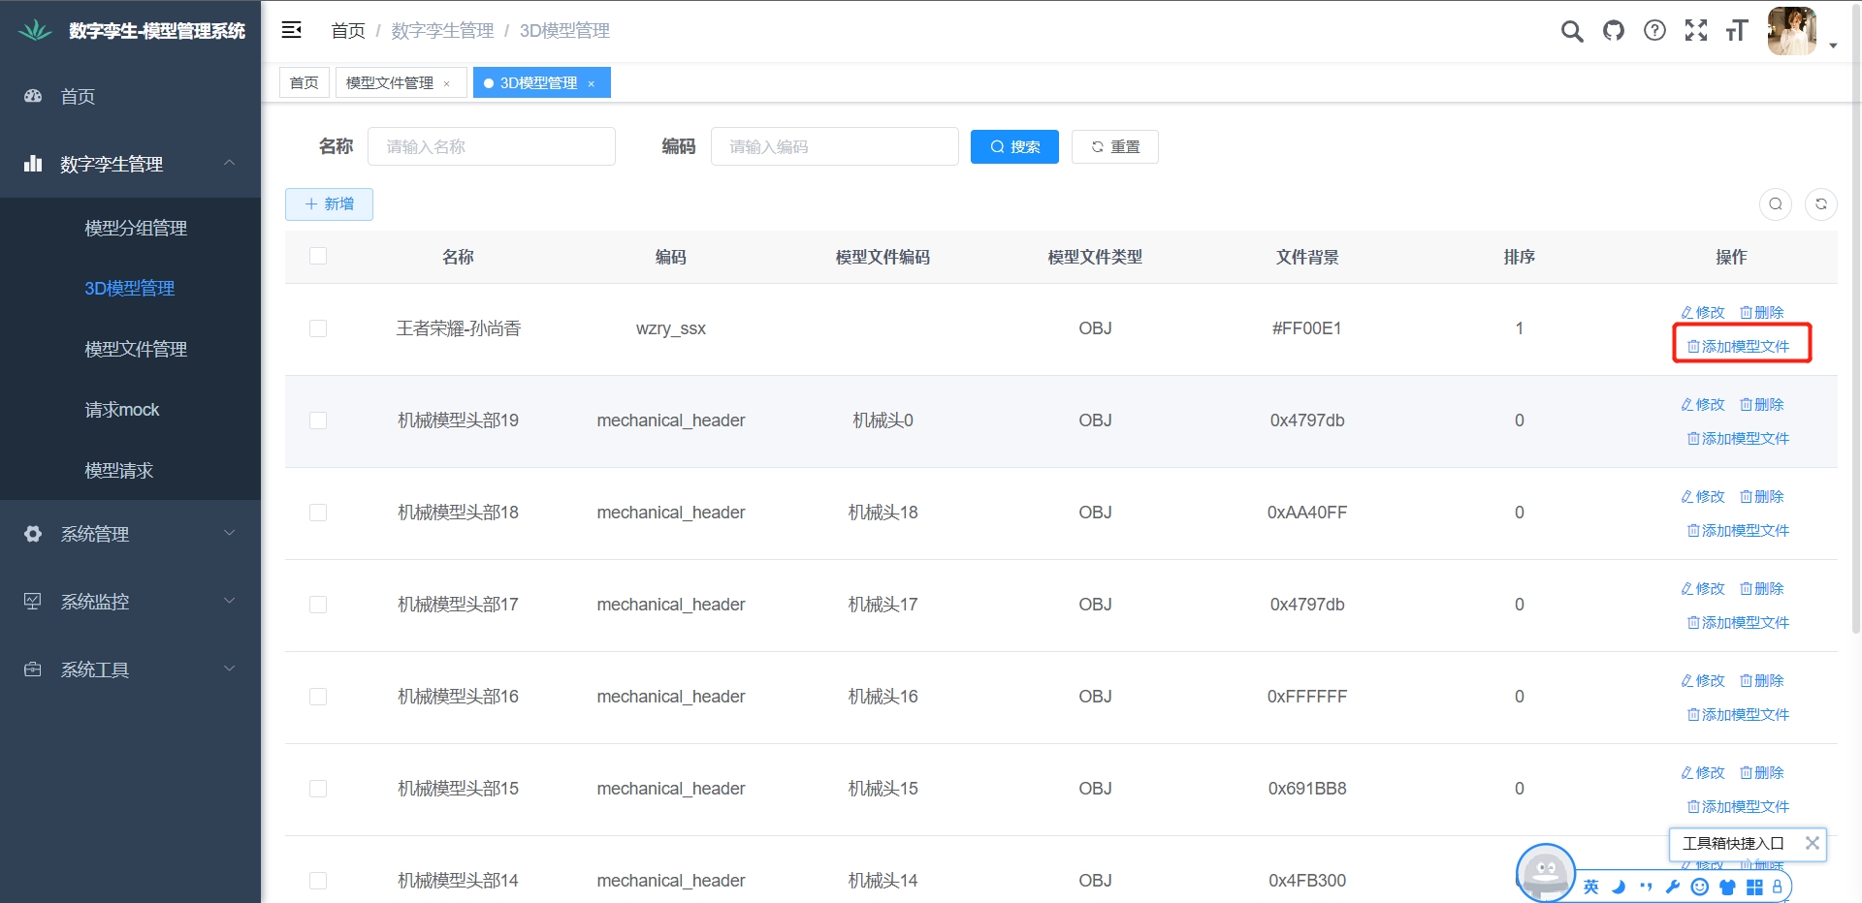This screenshot has width=1862, height=903.
Task: Focus the 名称 search input
Action: [x=492, y=146]
